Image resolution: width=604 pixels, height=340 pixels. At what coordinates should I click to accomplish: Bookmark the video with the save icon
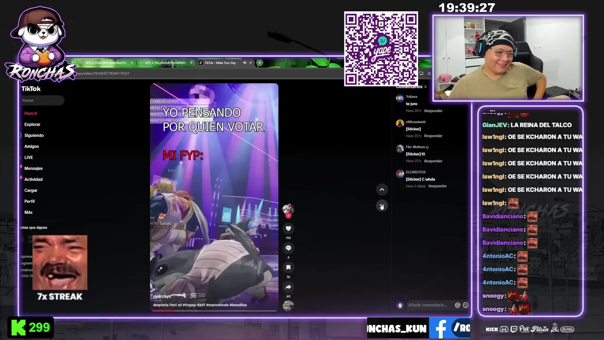pyautogui.click(x=288, y=267)
